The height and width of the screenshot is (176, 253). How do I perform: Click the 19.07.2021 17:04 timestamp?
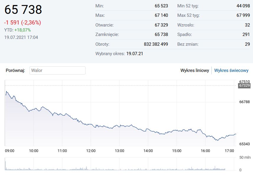21,37
